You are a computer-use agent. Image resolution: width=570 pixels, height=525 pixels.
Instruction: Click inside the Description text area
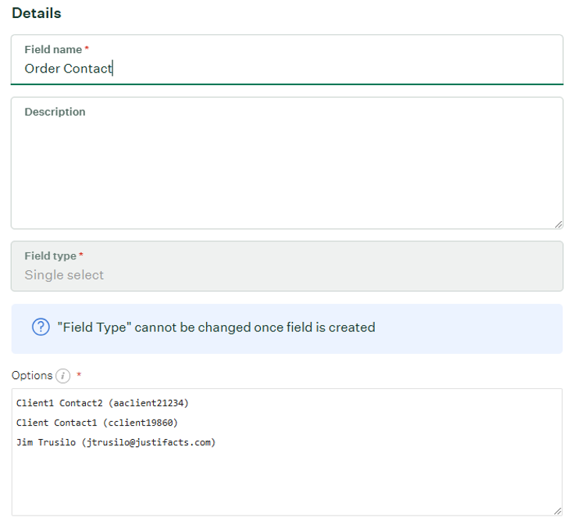coord(287,163)
